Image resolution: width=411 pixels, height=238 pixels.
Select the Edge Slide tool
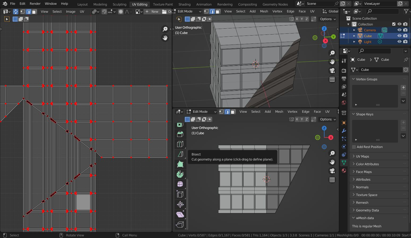[180, 194]
